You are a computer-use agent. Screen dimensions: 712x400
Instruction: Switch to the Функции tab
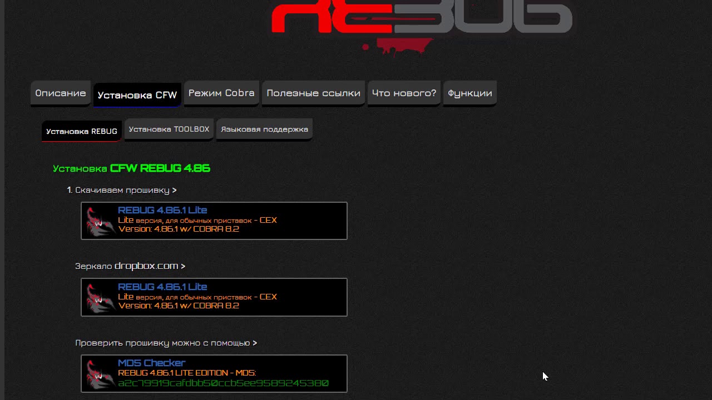pos(470,93)
